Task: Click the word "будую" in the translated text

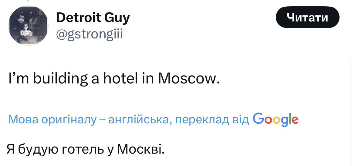Action: pyautogui.click(x=38, y=149)
